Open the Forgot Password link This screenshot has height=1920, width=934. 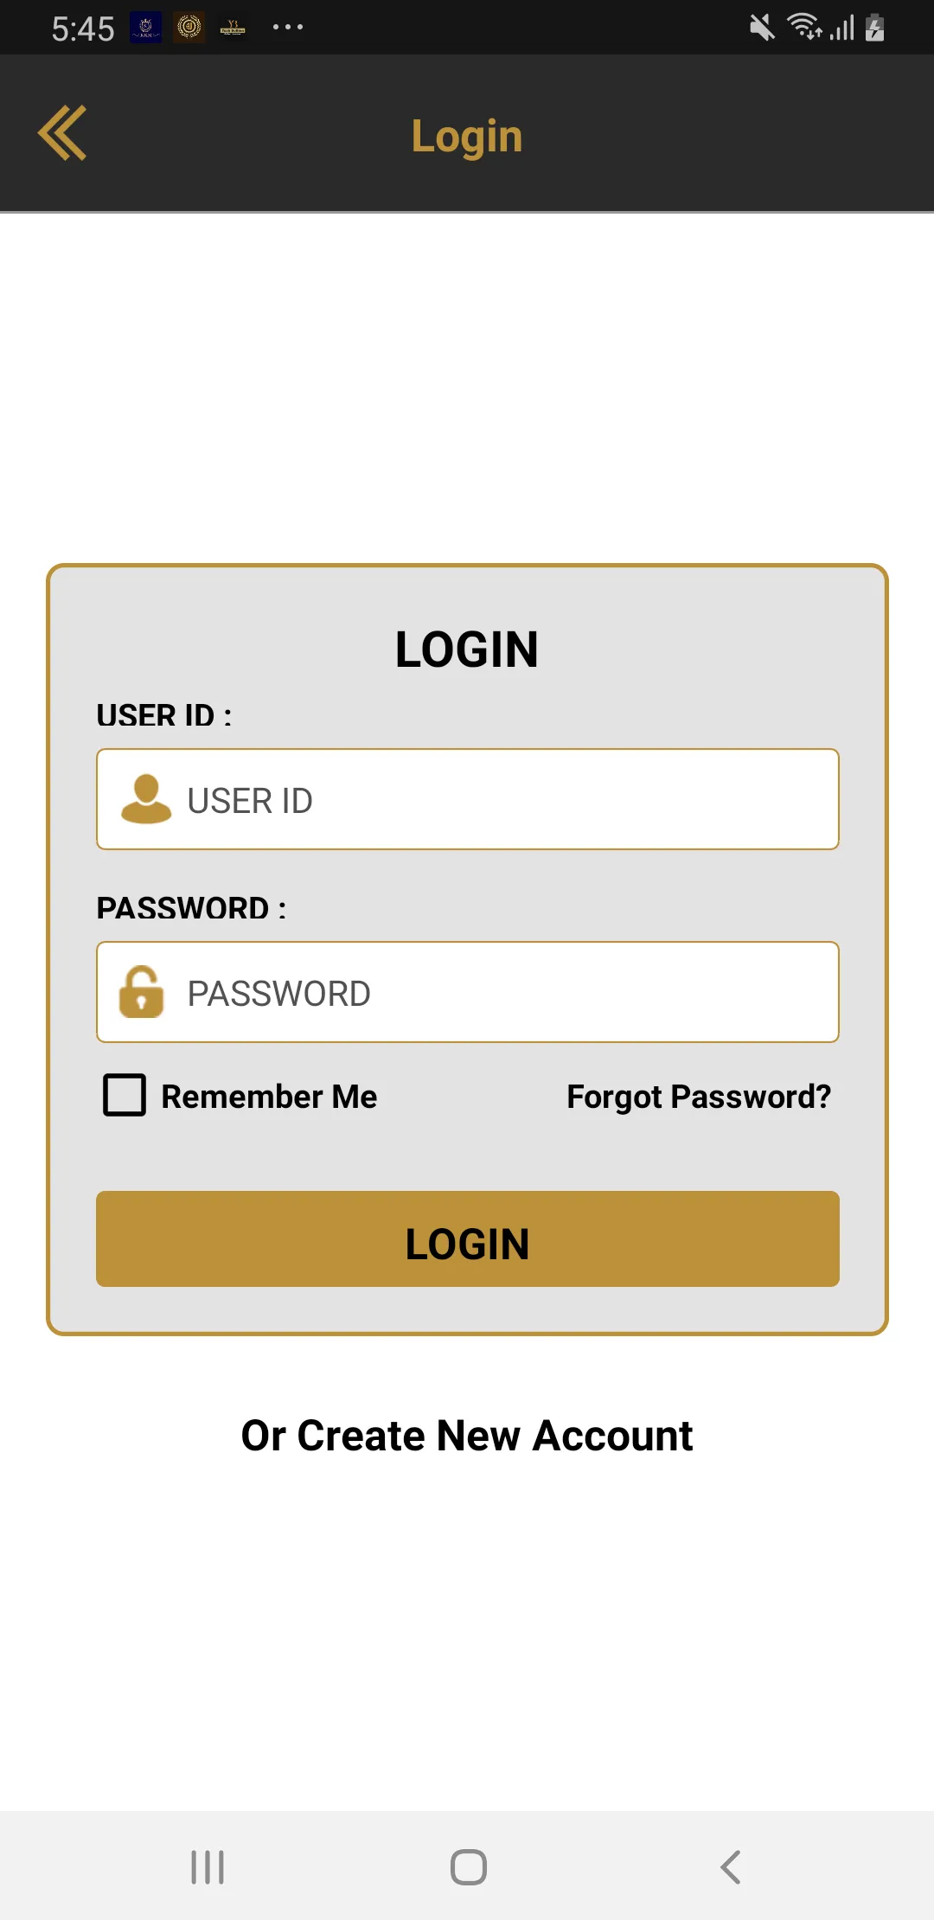[698, 1097]
